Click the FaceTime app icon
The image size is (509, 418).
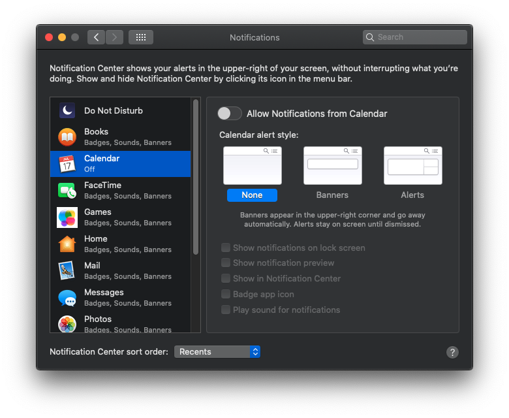[67, 191]
